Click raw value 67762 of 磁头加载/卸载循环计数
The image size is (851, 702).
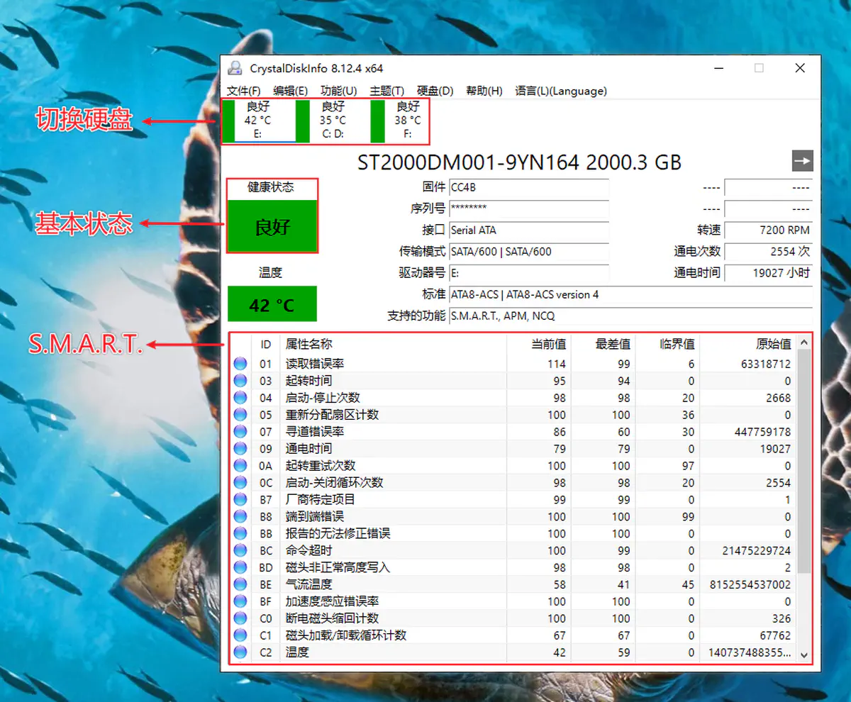(775, 635)
